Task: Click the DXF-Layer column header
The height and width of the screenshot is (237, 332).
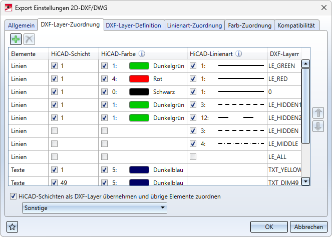Action: tap(284, 53)
